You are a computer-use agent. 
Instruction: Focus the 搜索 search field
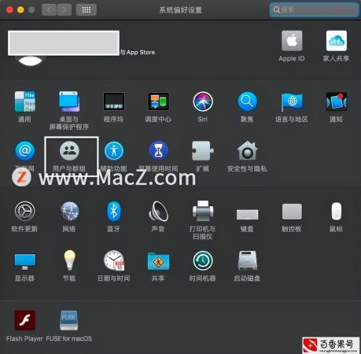click(x=314, y=10)
